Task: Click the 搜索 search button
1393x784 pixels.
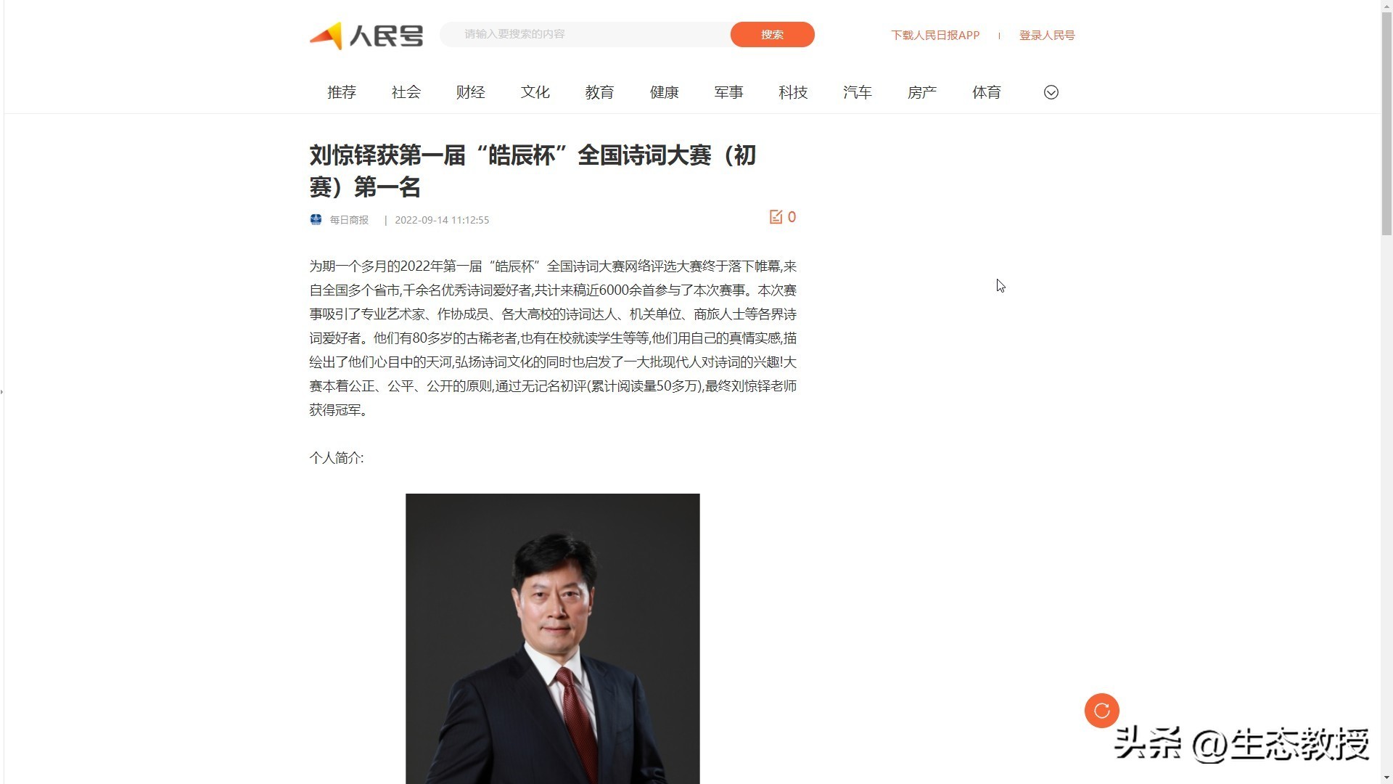Action: 772,34
